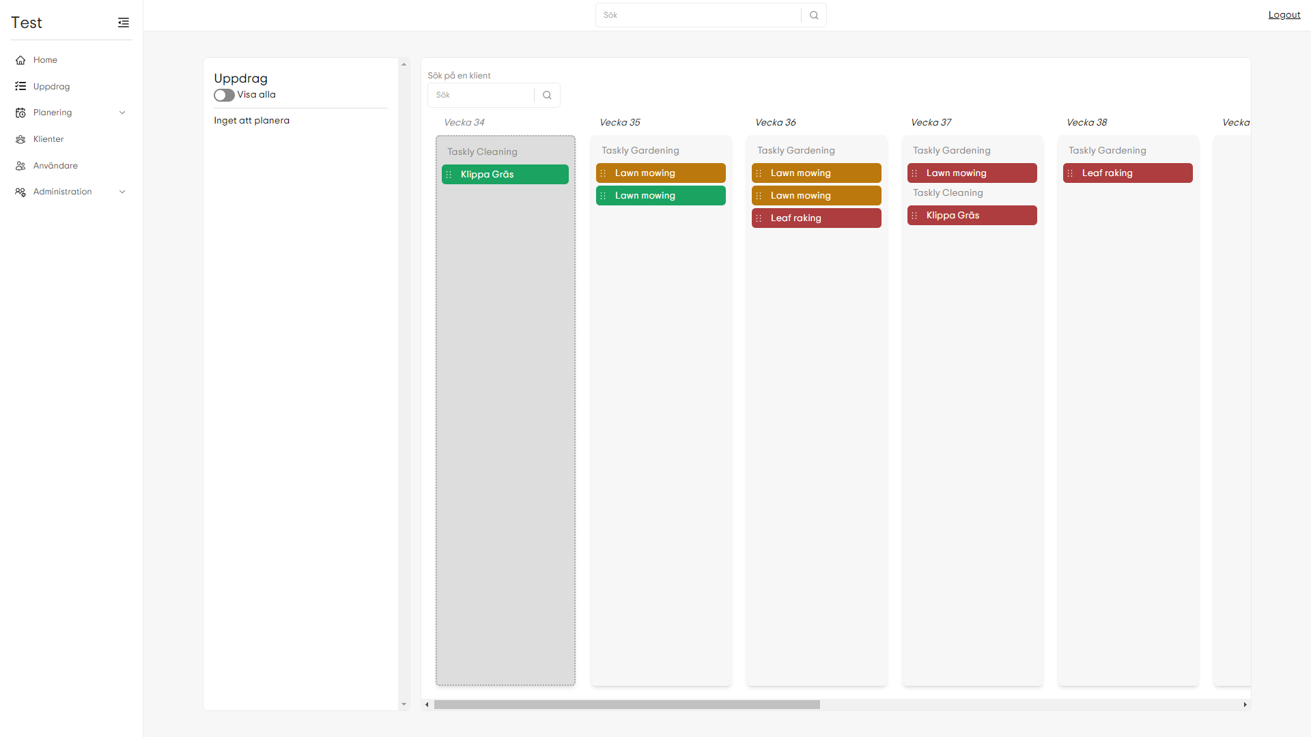Click Taskly Gardening label in Vecka 38
Screen dimensions: 1311x737
click(1108, 151)
